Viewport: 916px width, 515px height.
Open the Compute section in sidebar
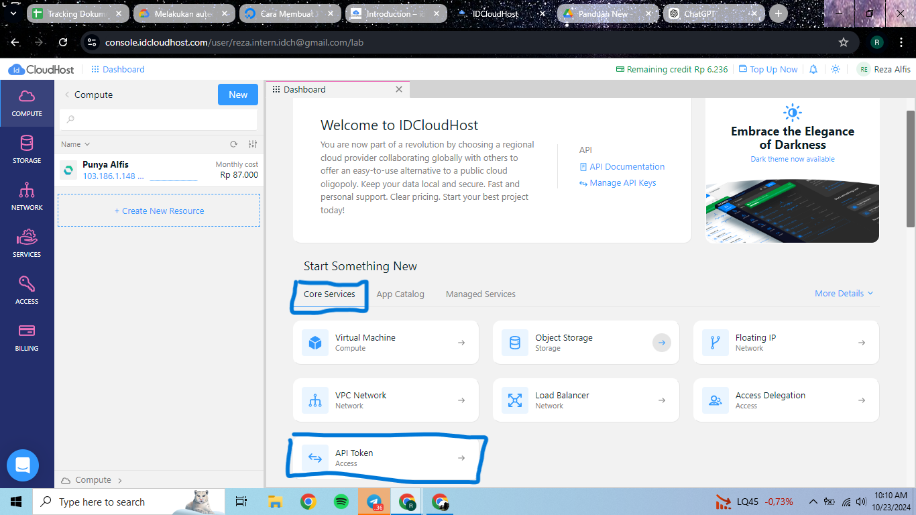pyautogui.click(x=27, y=103)
